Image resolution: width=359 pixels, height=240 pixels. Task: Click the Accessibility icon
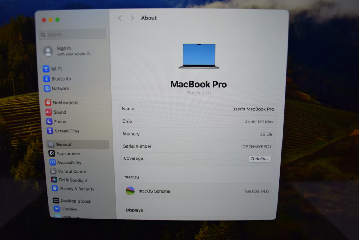(52, 162)
